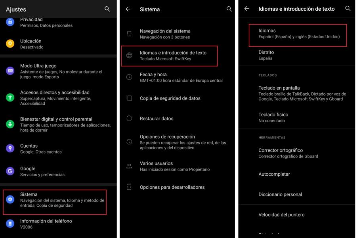
Task: Tap the clock icon next to Fecha y hora
Action: coord(129,77)
